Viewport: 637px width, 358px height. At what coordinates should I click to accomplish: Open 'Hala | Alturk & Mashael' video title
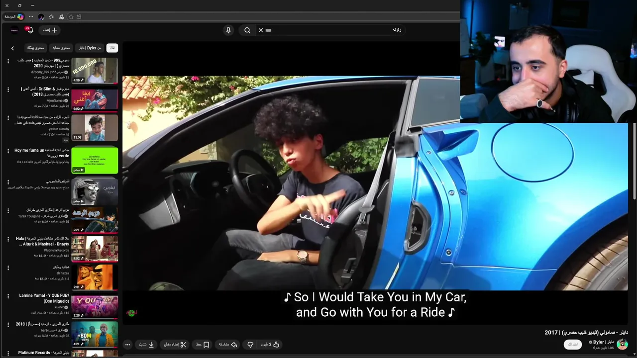42,241
